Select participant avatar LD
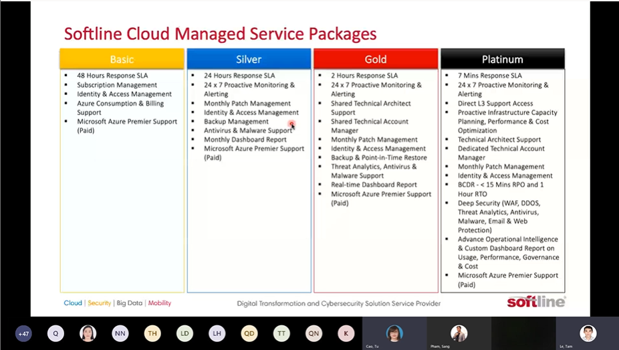The width and height of the screenshot is (619, 350). 184,334
